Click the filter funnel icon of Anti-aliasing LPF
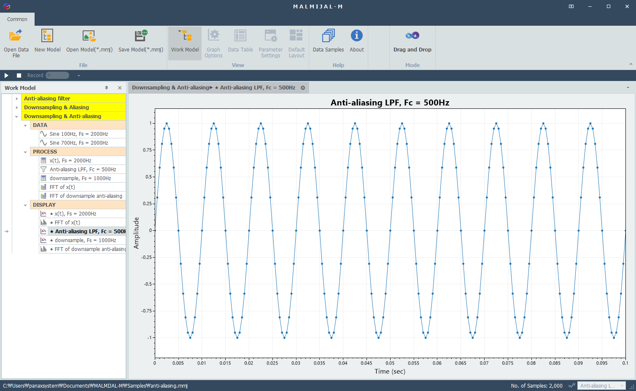636x391 pixels. pyautogui.click(x=43, y=170)
